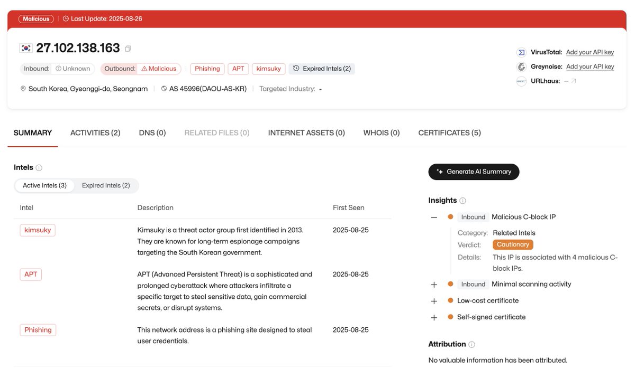Image resolution: width=635 pixels, height=369 pixels.
Task: Open the CERTIFICATES (5) tab
Action: tap(450, 133)
